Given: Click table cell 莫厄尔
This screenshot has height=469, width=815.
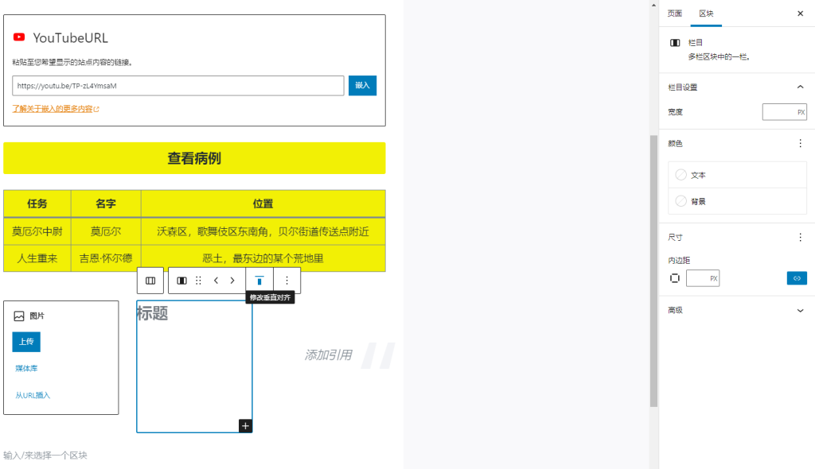Looking at the screenshot, I should pyautogui.click(x=106, y=231).
